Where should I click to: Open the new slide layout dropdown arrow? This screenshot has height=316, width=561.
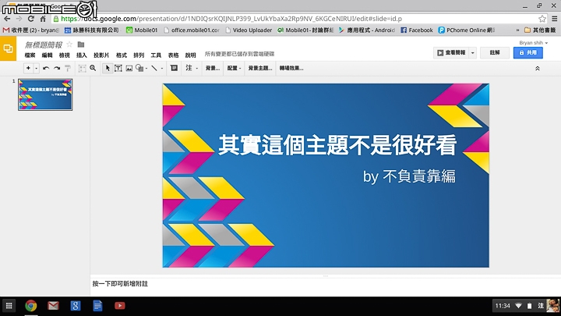pyautogui.click(x=36, y=68)
